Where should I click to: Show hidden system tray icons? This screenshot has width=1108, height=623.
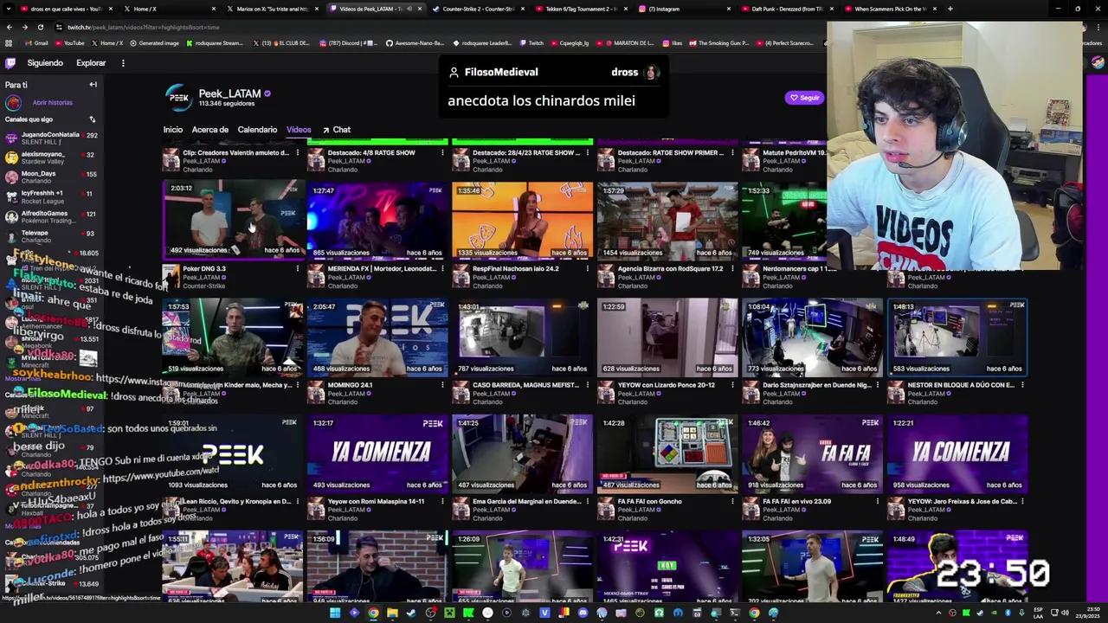[x=938, y=613]
